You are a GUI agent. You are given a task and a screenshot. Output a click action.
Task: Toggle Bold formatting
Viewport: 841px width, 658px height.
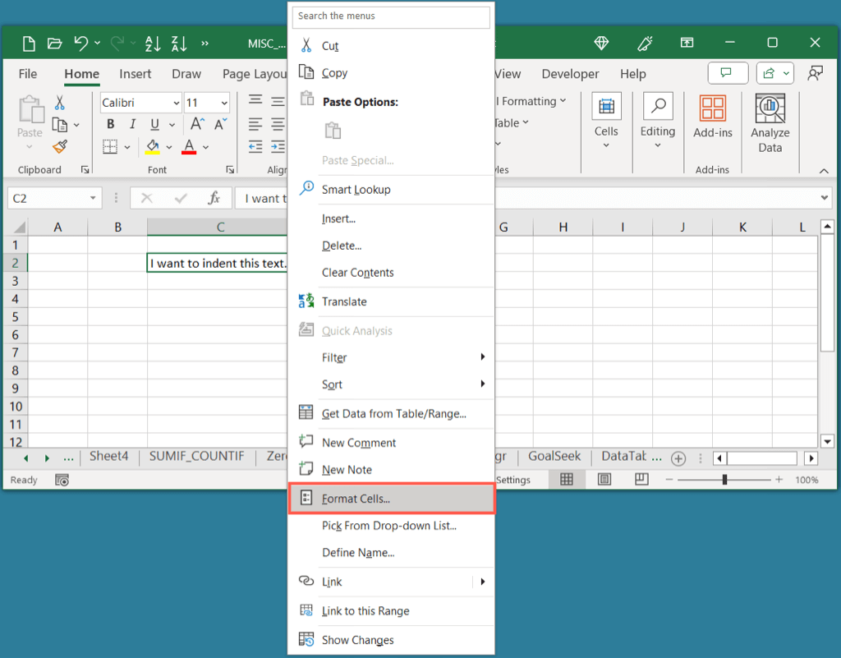(x=111, y=125)
